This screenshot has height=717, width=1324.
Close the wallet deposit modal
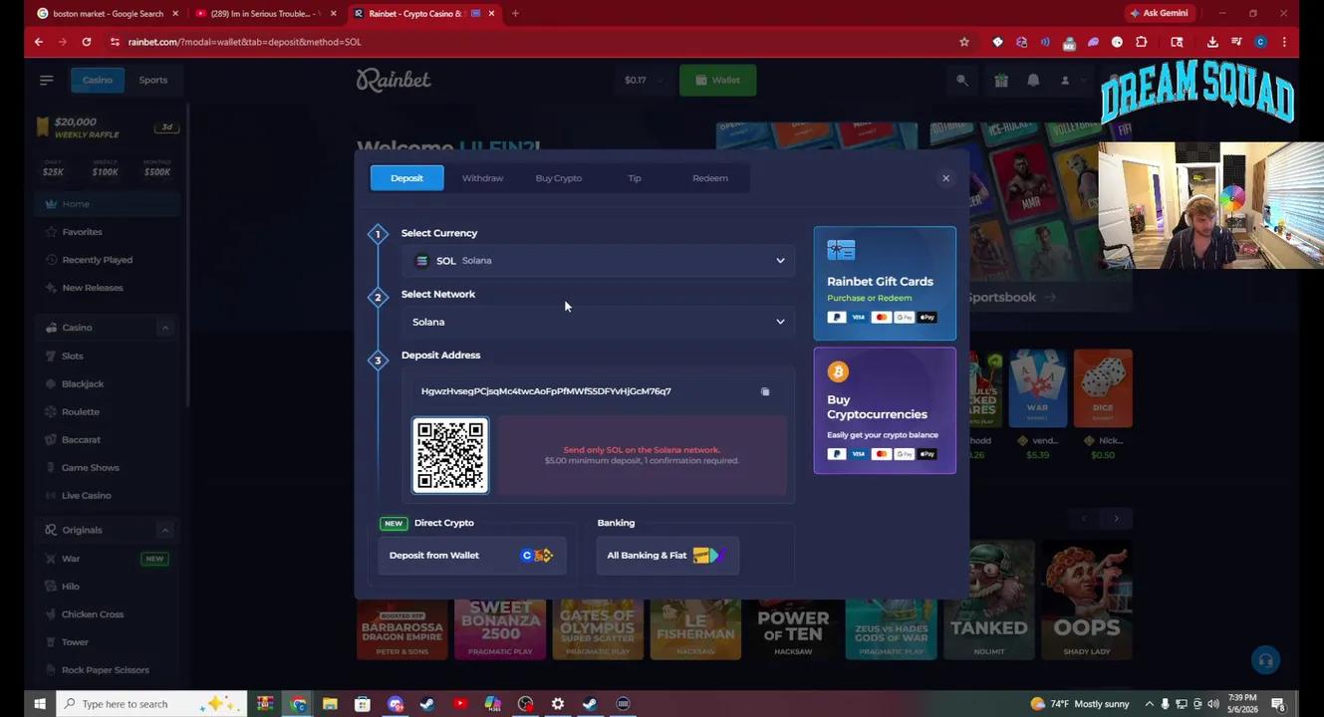[945, 179]
